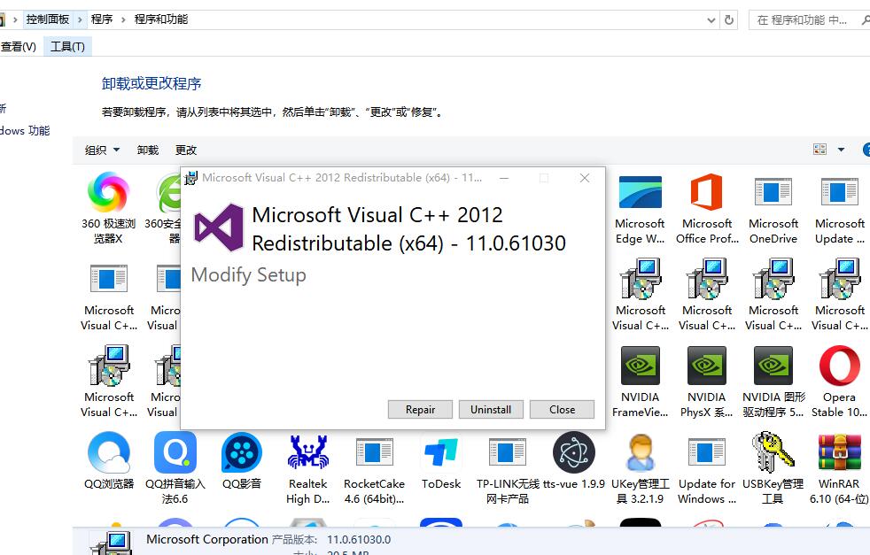This screenshot has height=555, width=870.
Task: Click Uninstall in the Modify Setup dialog
Action: click(491, 409)
